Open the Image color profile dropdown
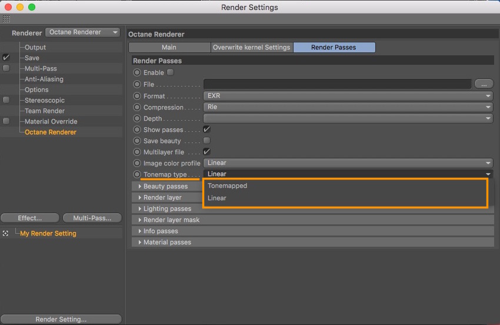 pyautogui.click(x=348, y=163)
